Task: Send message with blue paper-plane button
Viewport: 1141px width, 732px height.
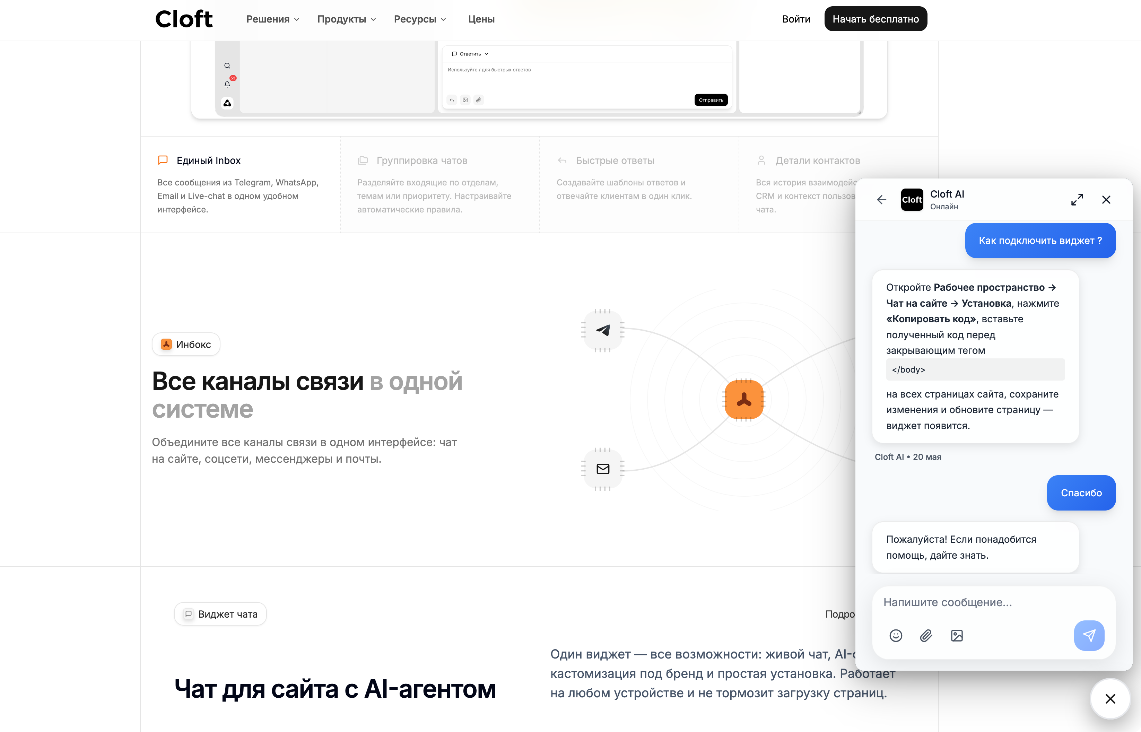Action: click(x=1089, y=636)
